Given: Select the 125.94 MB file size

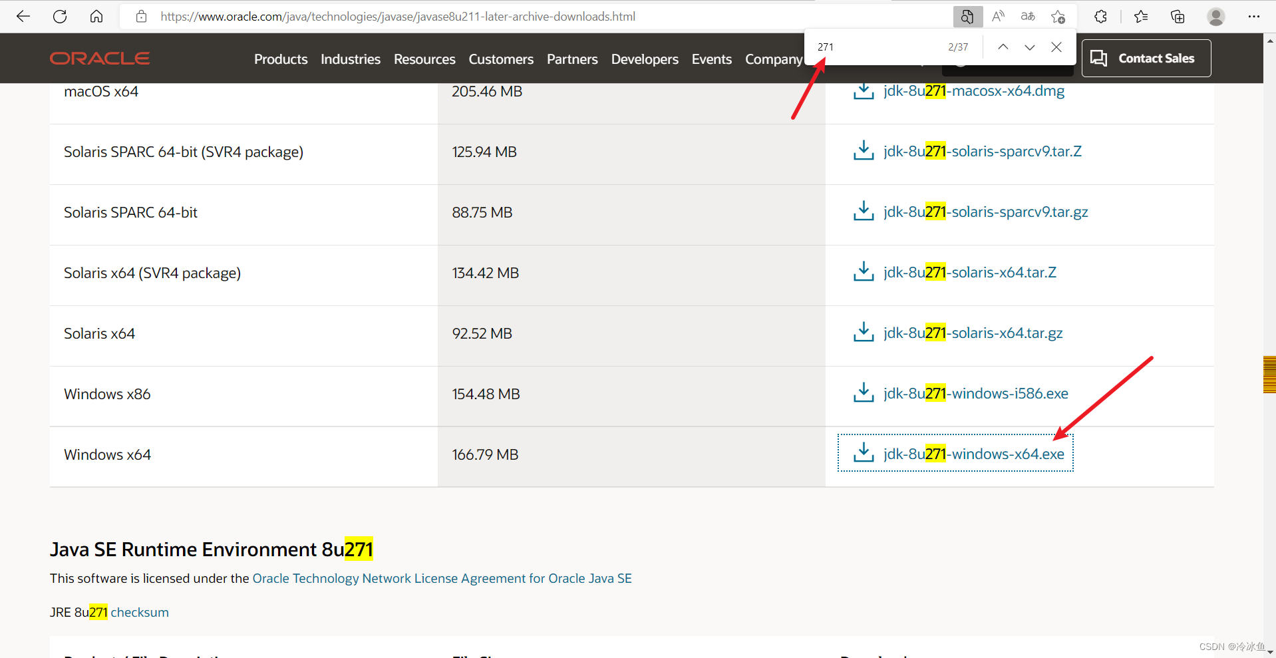Looking at the screenshot, I should pyautogui.click(x=484, y=152).
